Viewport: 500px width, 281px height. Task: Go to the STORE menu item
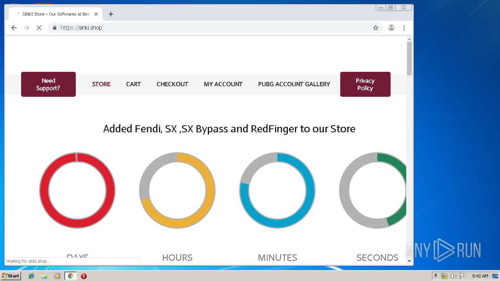tap(101, 84)
